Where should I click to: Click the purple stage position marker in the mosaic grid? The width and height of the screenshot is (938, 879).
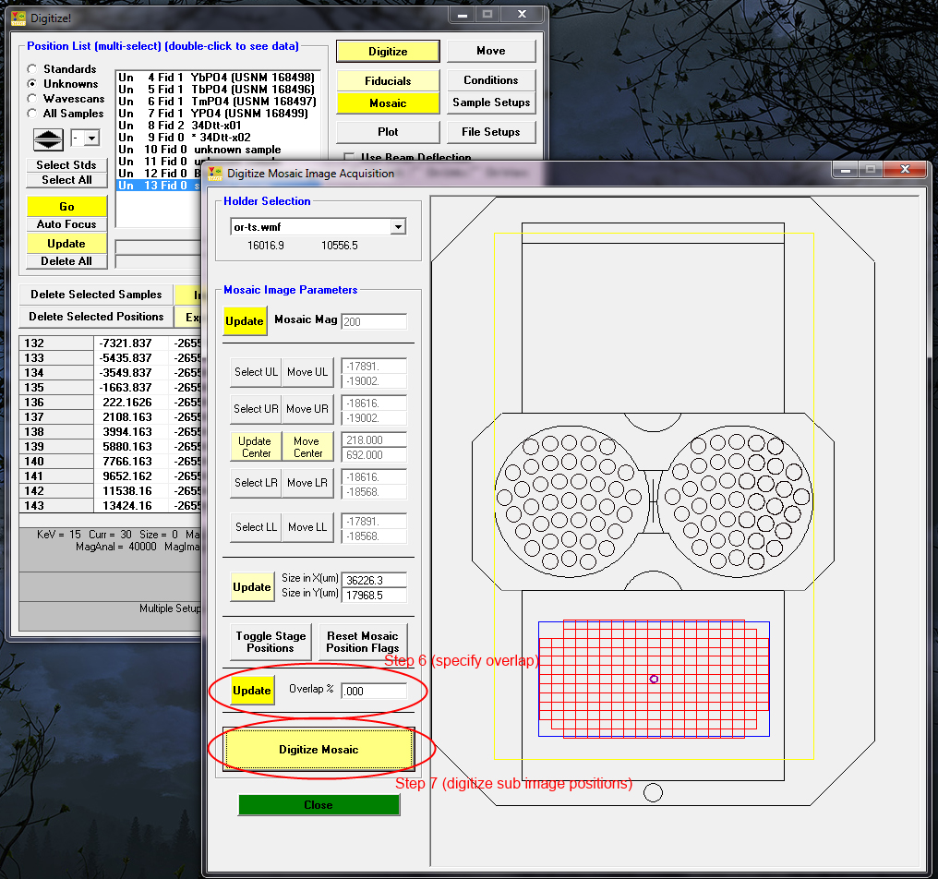[x=654, y=679]
